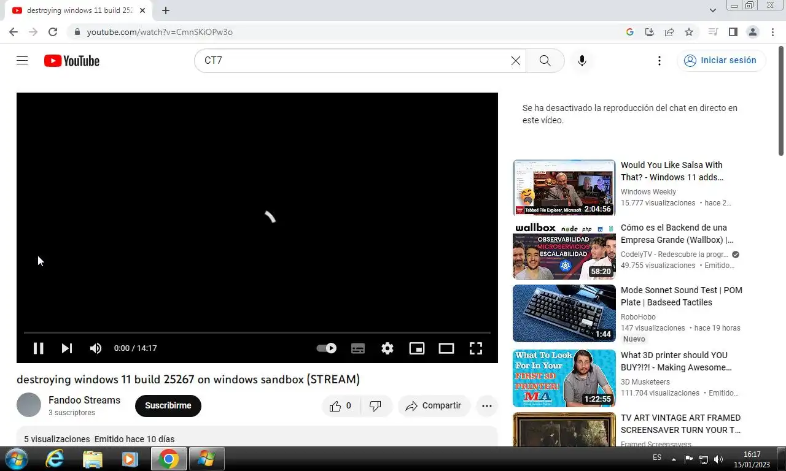Open more actions ellipsis under video

[x=487, y=406]
